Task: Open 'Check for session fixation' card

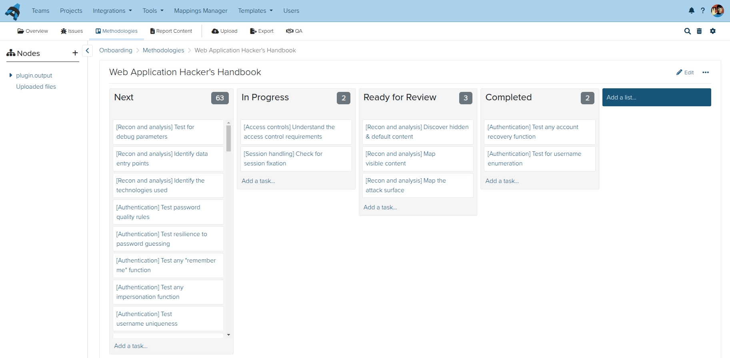Action: coord(296,159)
